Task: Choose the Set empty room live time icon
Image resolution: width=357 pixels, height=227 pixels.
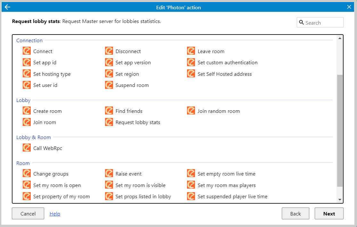Action: 191,174
